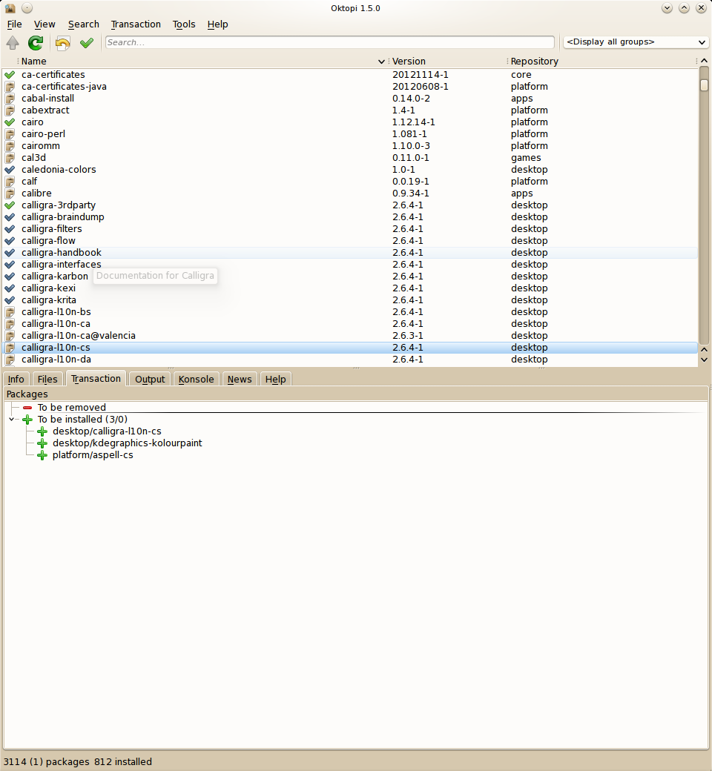Screen dimensions: 712x771
Task: Click the blue check icon beside caledonia-colors
Action: (10, 170)
